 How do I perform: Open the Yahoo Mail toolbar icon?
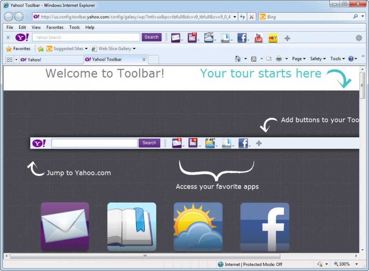point(175,38)
